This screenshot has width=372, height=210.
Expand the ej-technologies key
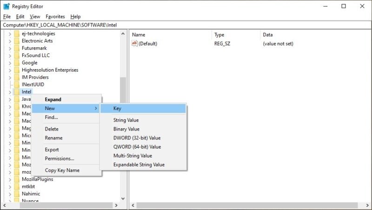pos(10,33)
